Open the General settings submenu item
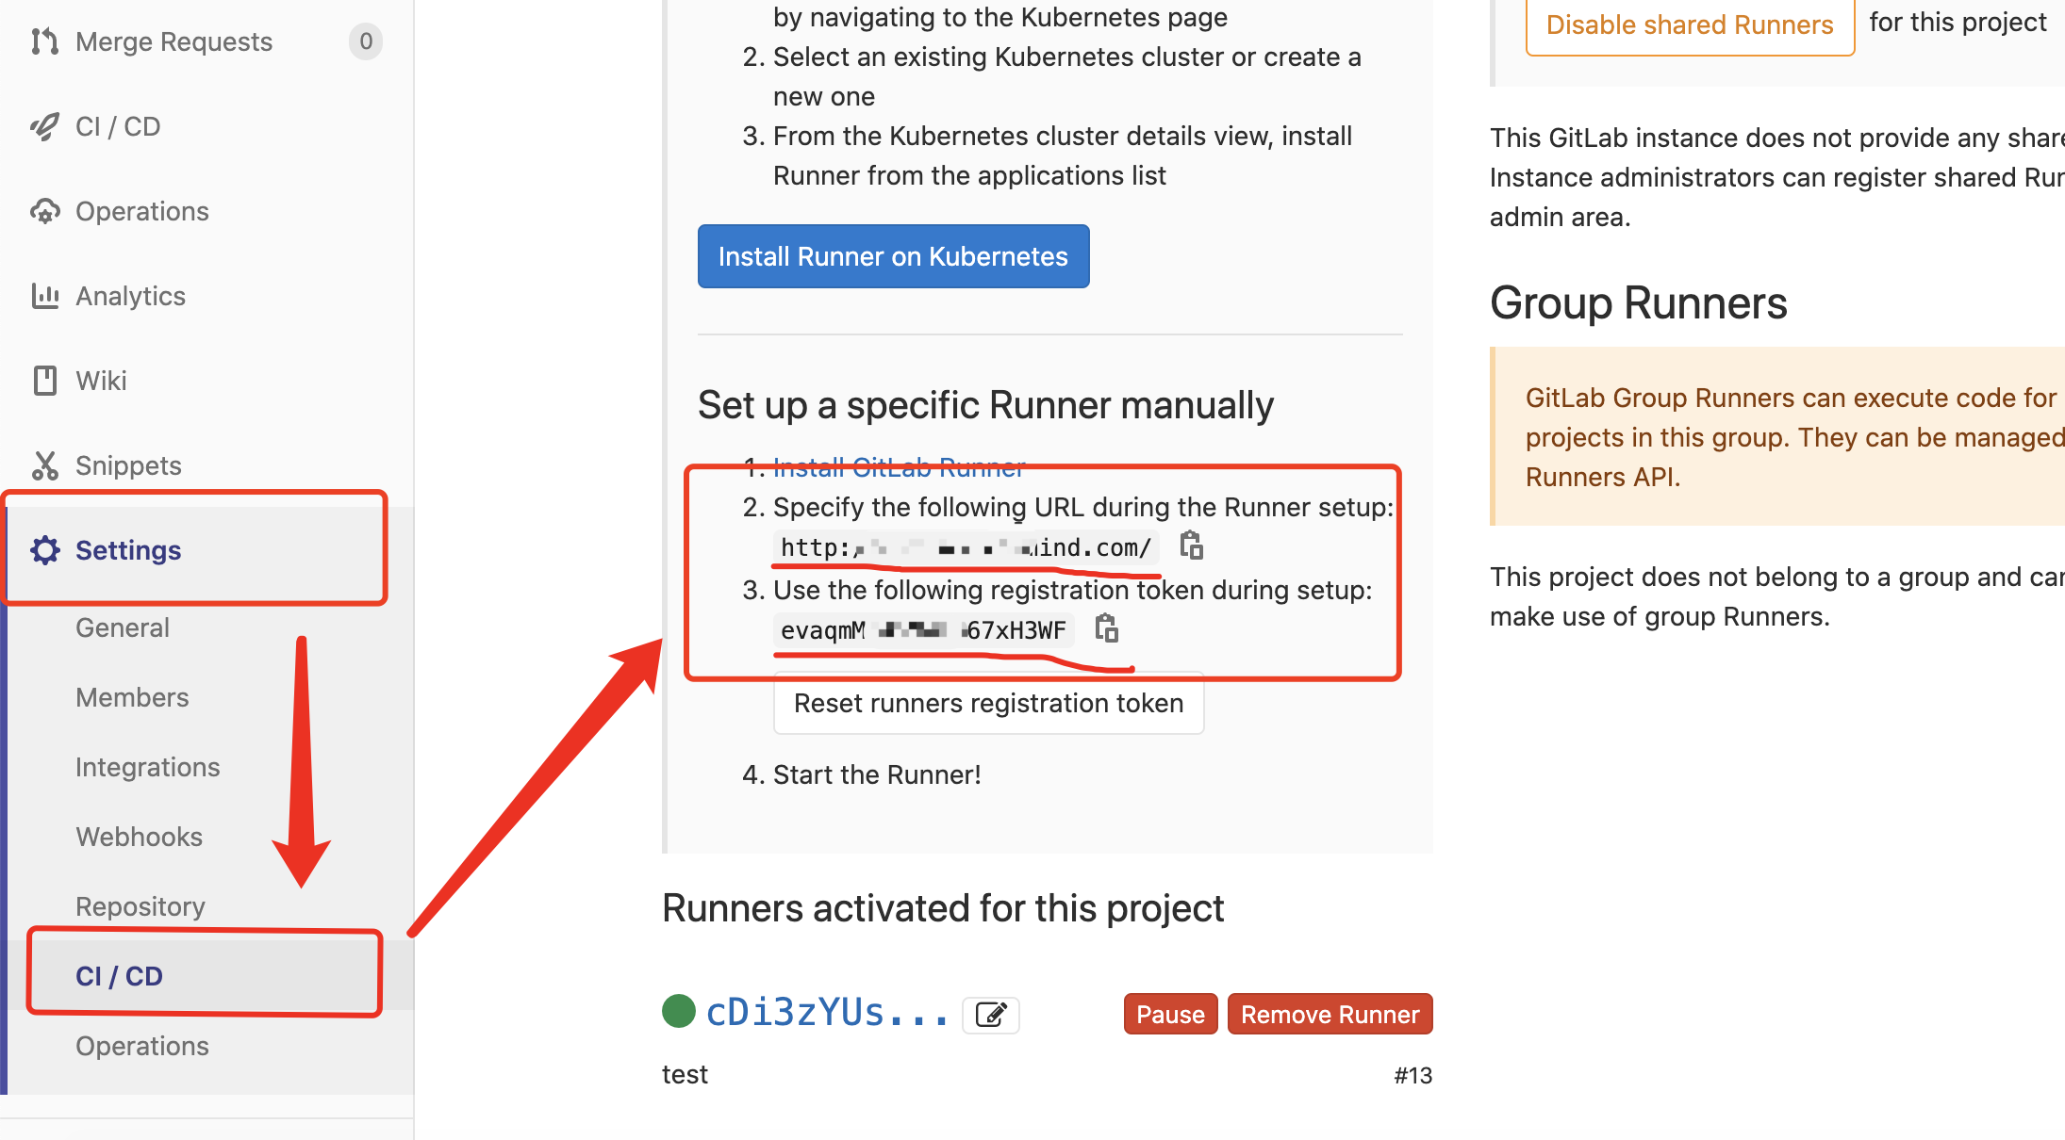 pyautogui.click(x=123, y=627)
